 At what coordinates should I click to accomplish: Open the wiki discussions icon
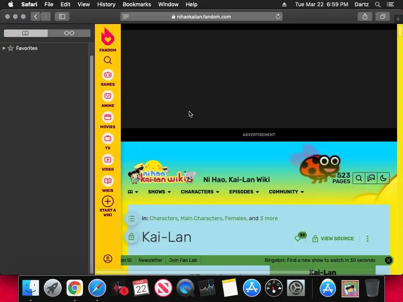click(371, 178)
